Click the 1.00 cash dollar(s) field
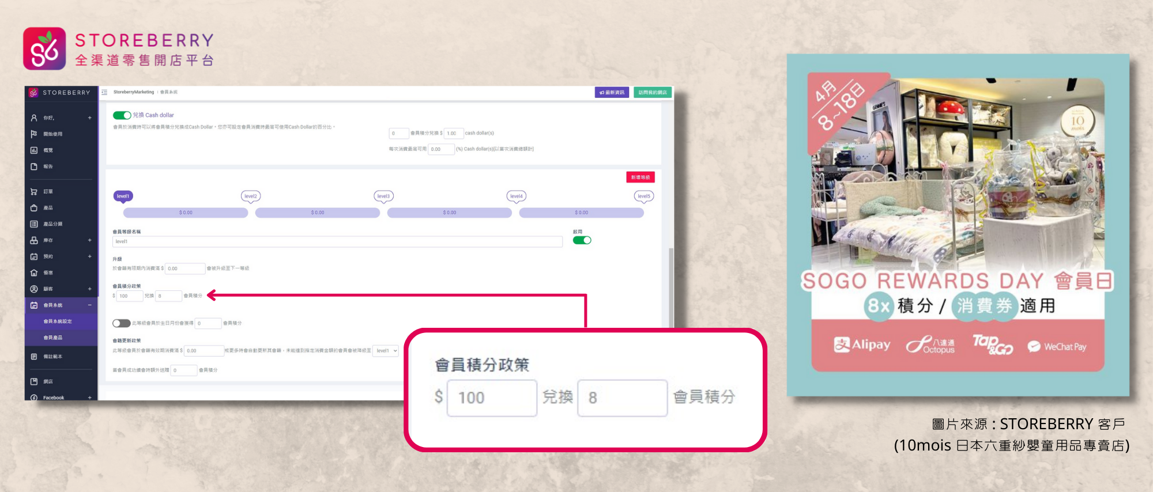The height and width of the screenshot is (492, 1153). coord(454,134)
